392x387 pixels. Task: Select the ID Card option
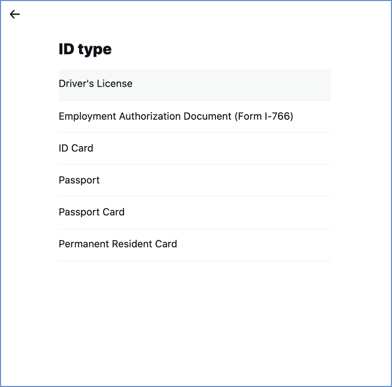pyautogui.click(x=195, y=149)
